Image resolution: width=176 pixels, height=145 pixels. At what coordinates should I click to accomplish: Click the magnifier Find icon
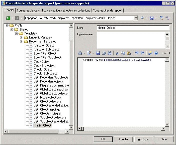pos(142,18)
